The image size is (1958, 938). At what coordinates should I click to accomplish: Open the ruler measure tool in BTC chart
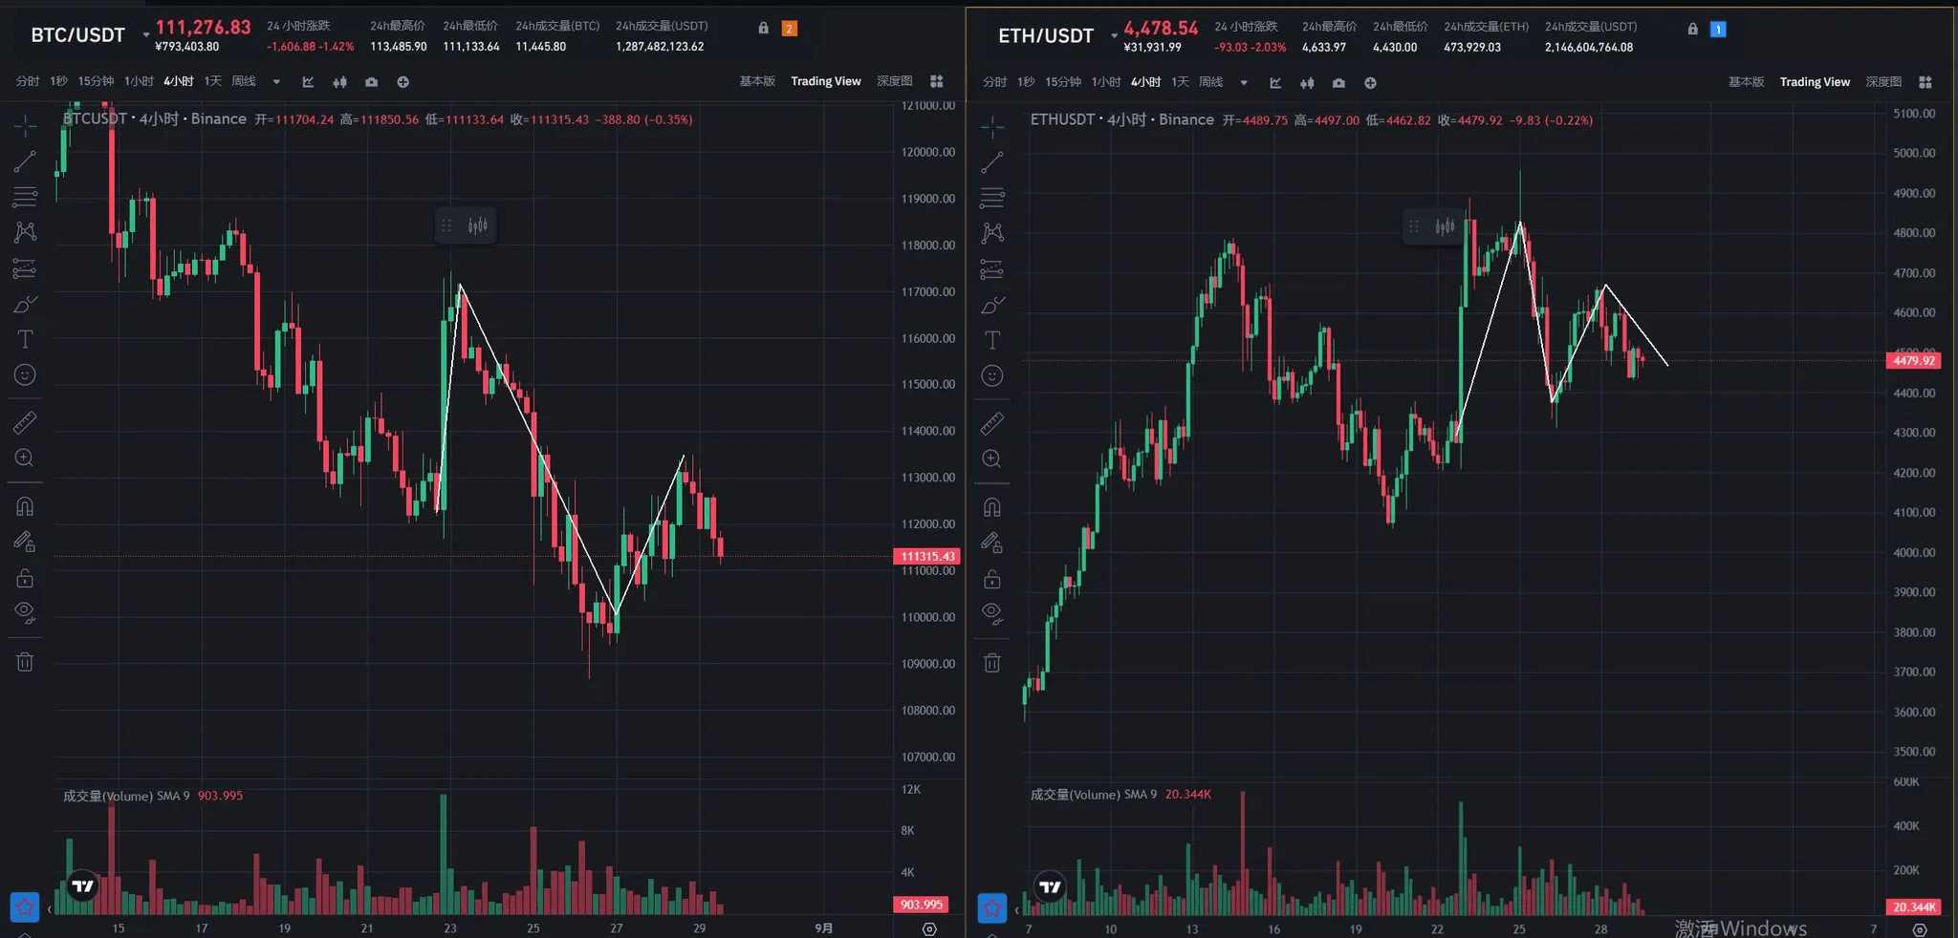pos(25,422)
